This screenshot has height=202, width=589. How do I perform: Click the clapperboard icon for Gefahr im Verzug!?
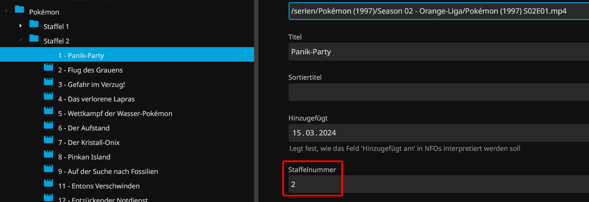click(48, 82)
